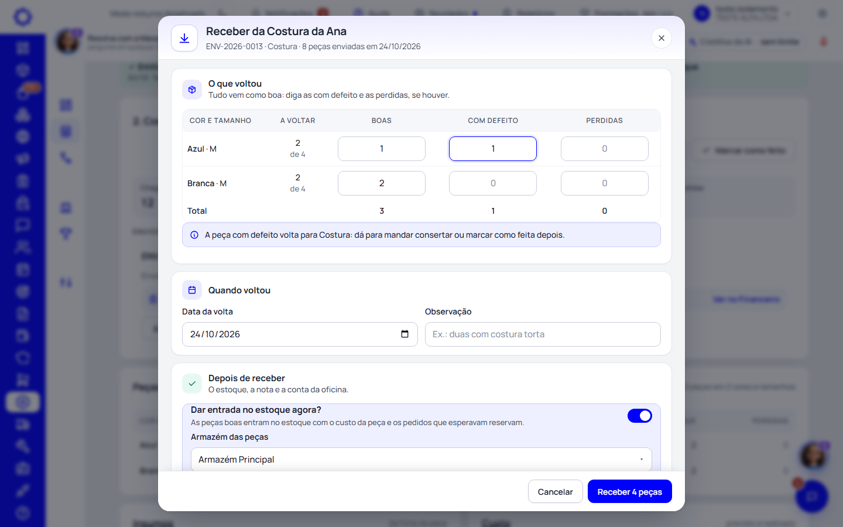Click the Observação text field
Screen dimensions: 843x527
(x=543, y=334)
